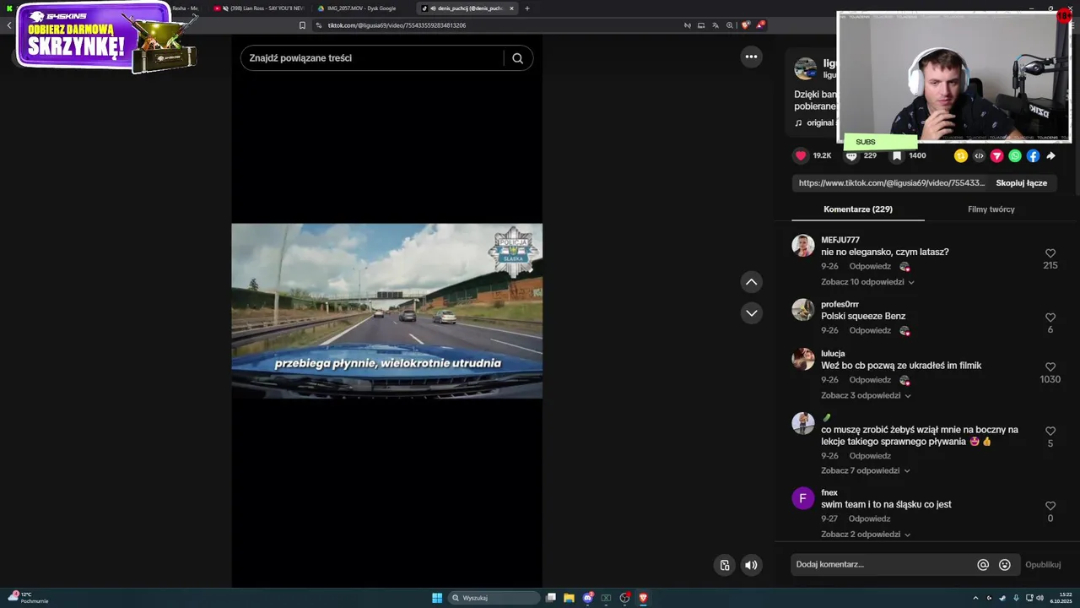Open the comments bubble icon showing 229

click(851, 156)
